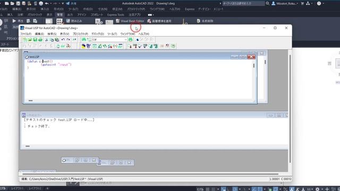
Task: Open the 表示(V) menu in Visual LISP
Action: (64, 34)
